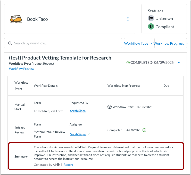The width and height of the screenshot is (191, 175).
Task: Open the Workflow Preview link
Action: point(22,69)
